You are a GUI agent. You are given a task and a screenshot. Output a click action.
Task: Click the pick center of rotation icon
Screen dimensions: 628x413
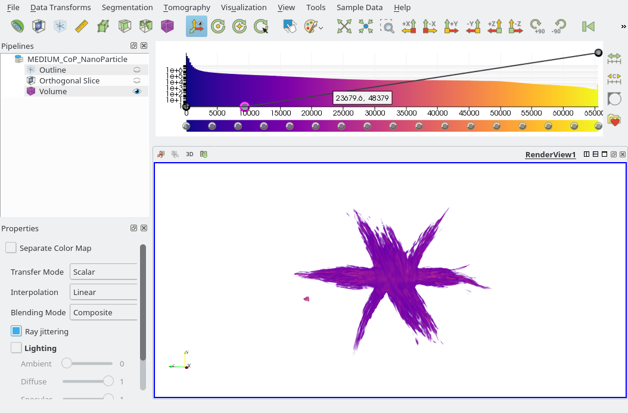click(x=240, y=26)
